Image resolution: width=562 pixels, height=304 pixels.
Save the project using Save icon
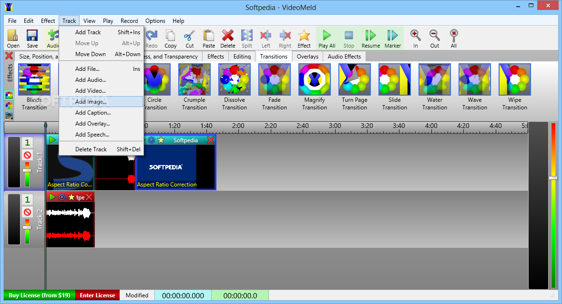click(32, 39)
